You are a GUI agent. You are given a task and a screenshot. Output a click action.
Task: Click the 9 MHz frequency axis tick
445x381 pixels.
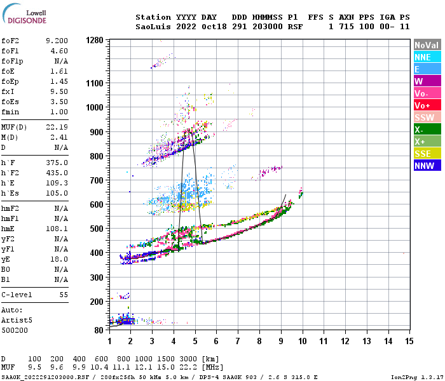coord(281,341)
